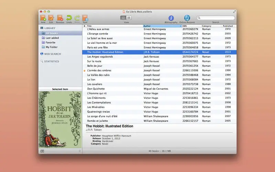
Task: Select the row Le songe d'une nuit d'été
Action: click(159, 116)
